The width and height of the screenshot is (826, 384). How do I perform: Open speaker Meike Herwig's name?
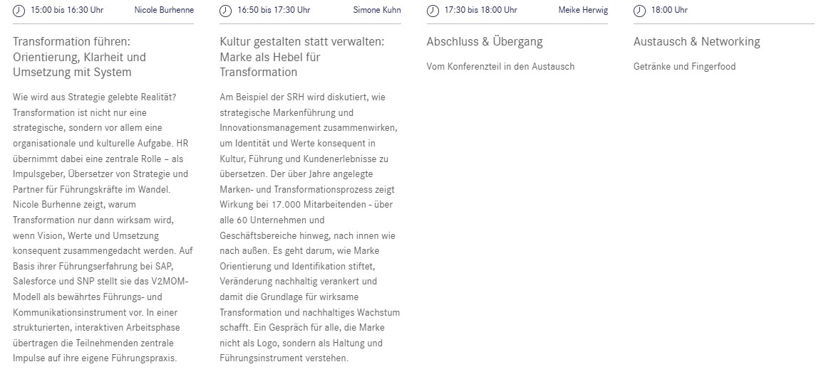coord(584,10)
